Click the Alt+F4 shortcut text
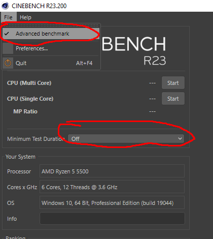Viewport: 213px width, 239px height. 84,63
